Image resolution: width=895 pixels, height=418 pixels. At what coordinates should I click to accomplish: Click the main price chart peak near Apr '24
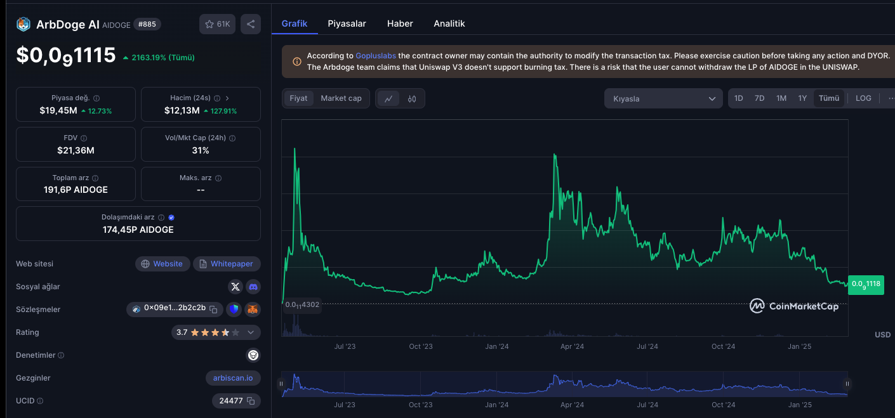pyautogui.click(x=555, y=155)
